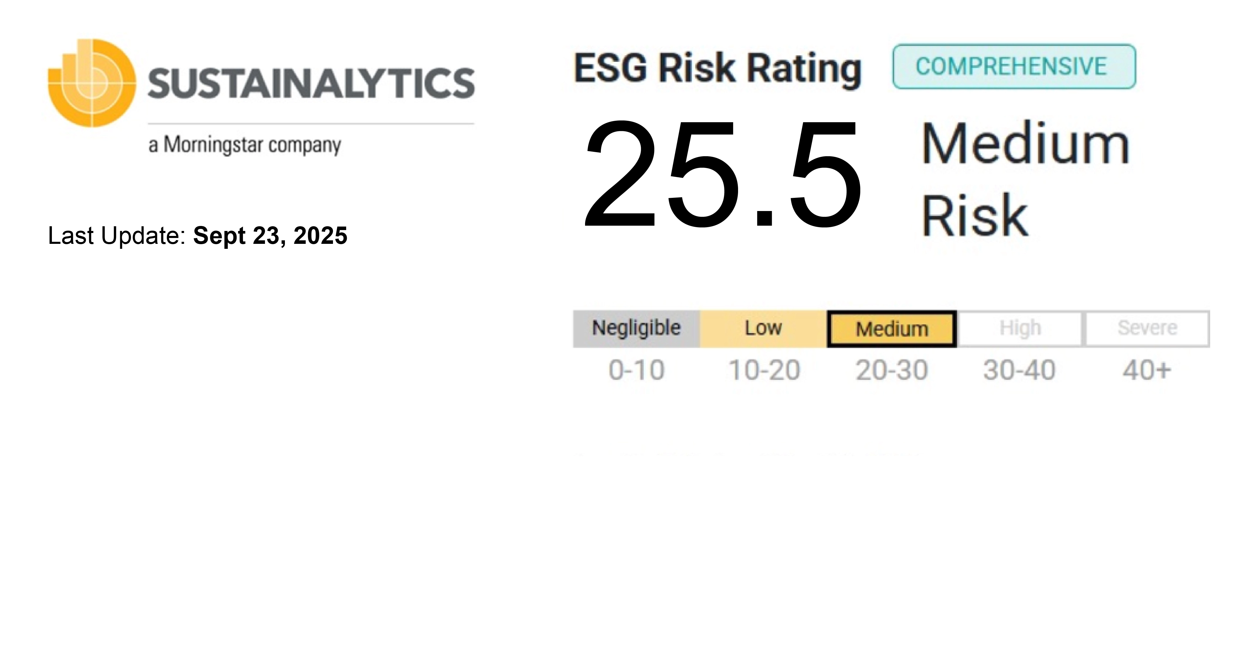The image size is (1251, 665).
Task: Select the 'Last Update:' label
Action: click(x=117, y=236)
